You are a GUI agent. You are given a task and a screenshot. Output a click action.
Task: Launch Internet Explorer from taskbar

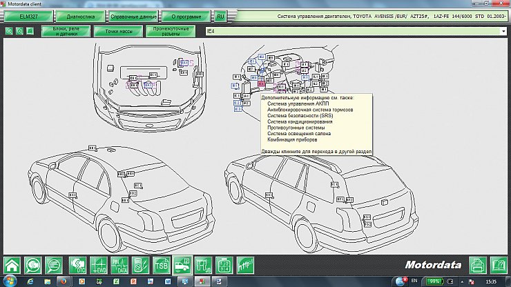(x=30, y=281)
